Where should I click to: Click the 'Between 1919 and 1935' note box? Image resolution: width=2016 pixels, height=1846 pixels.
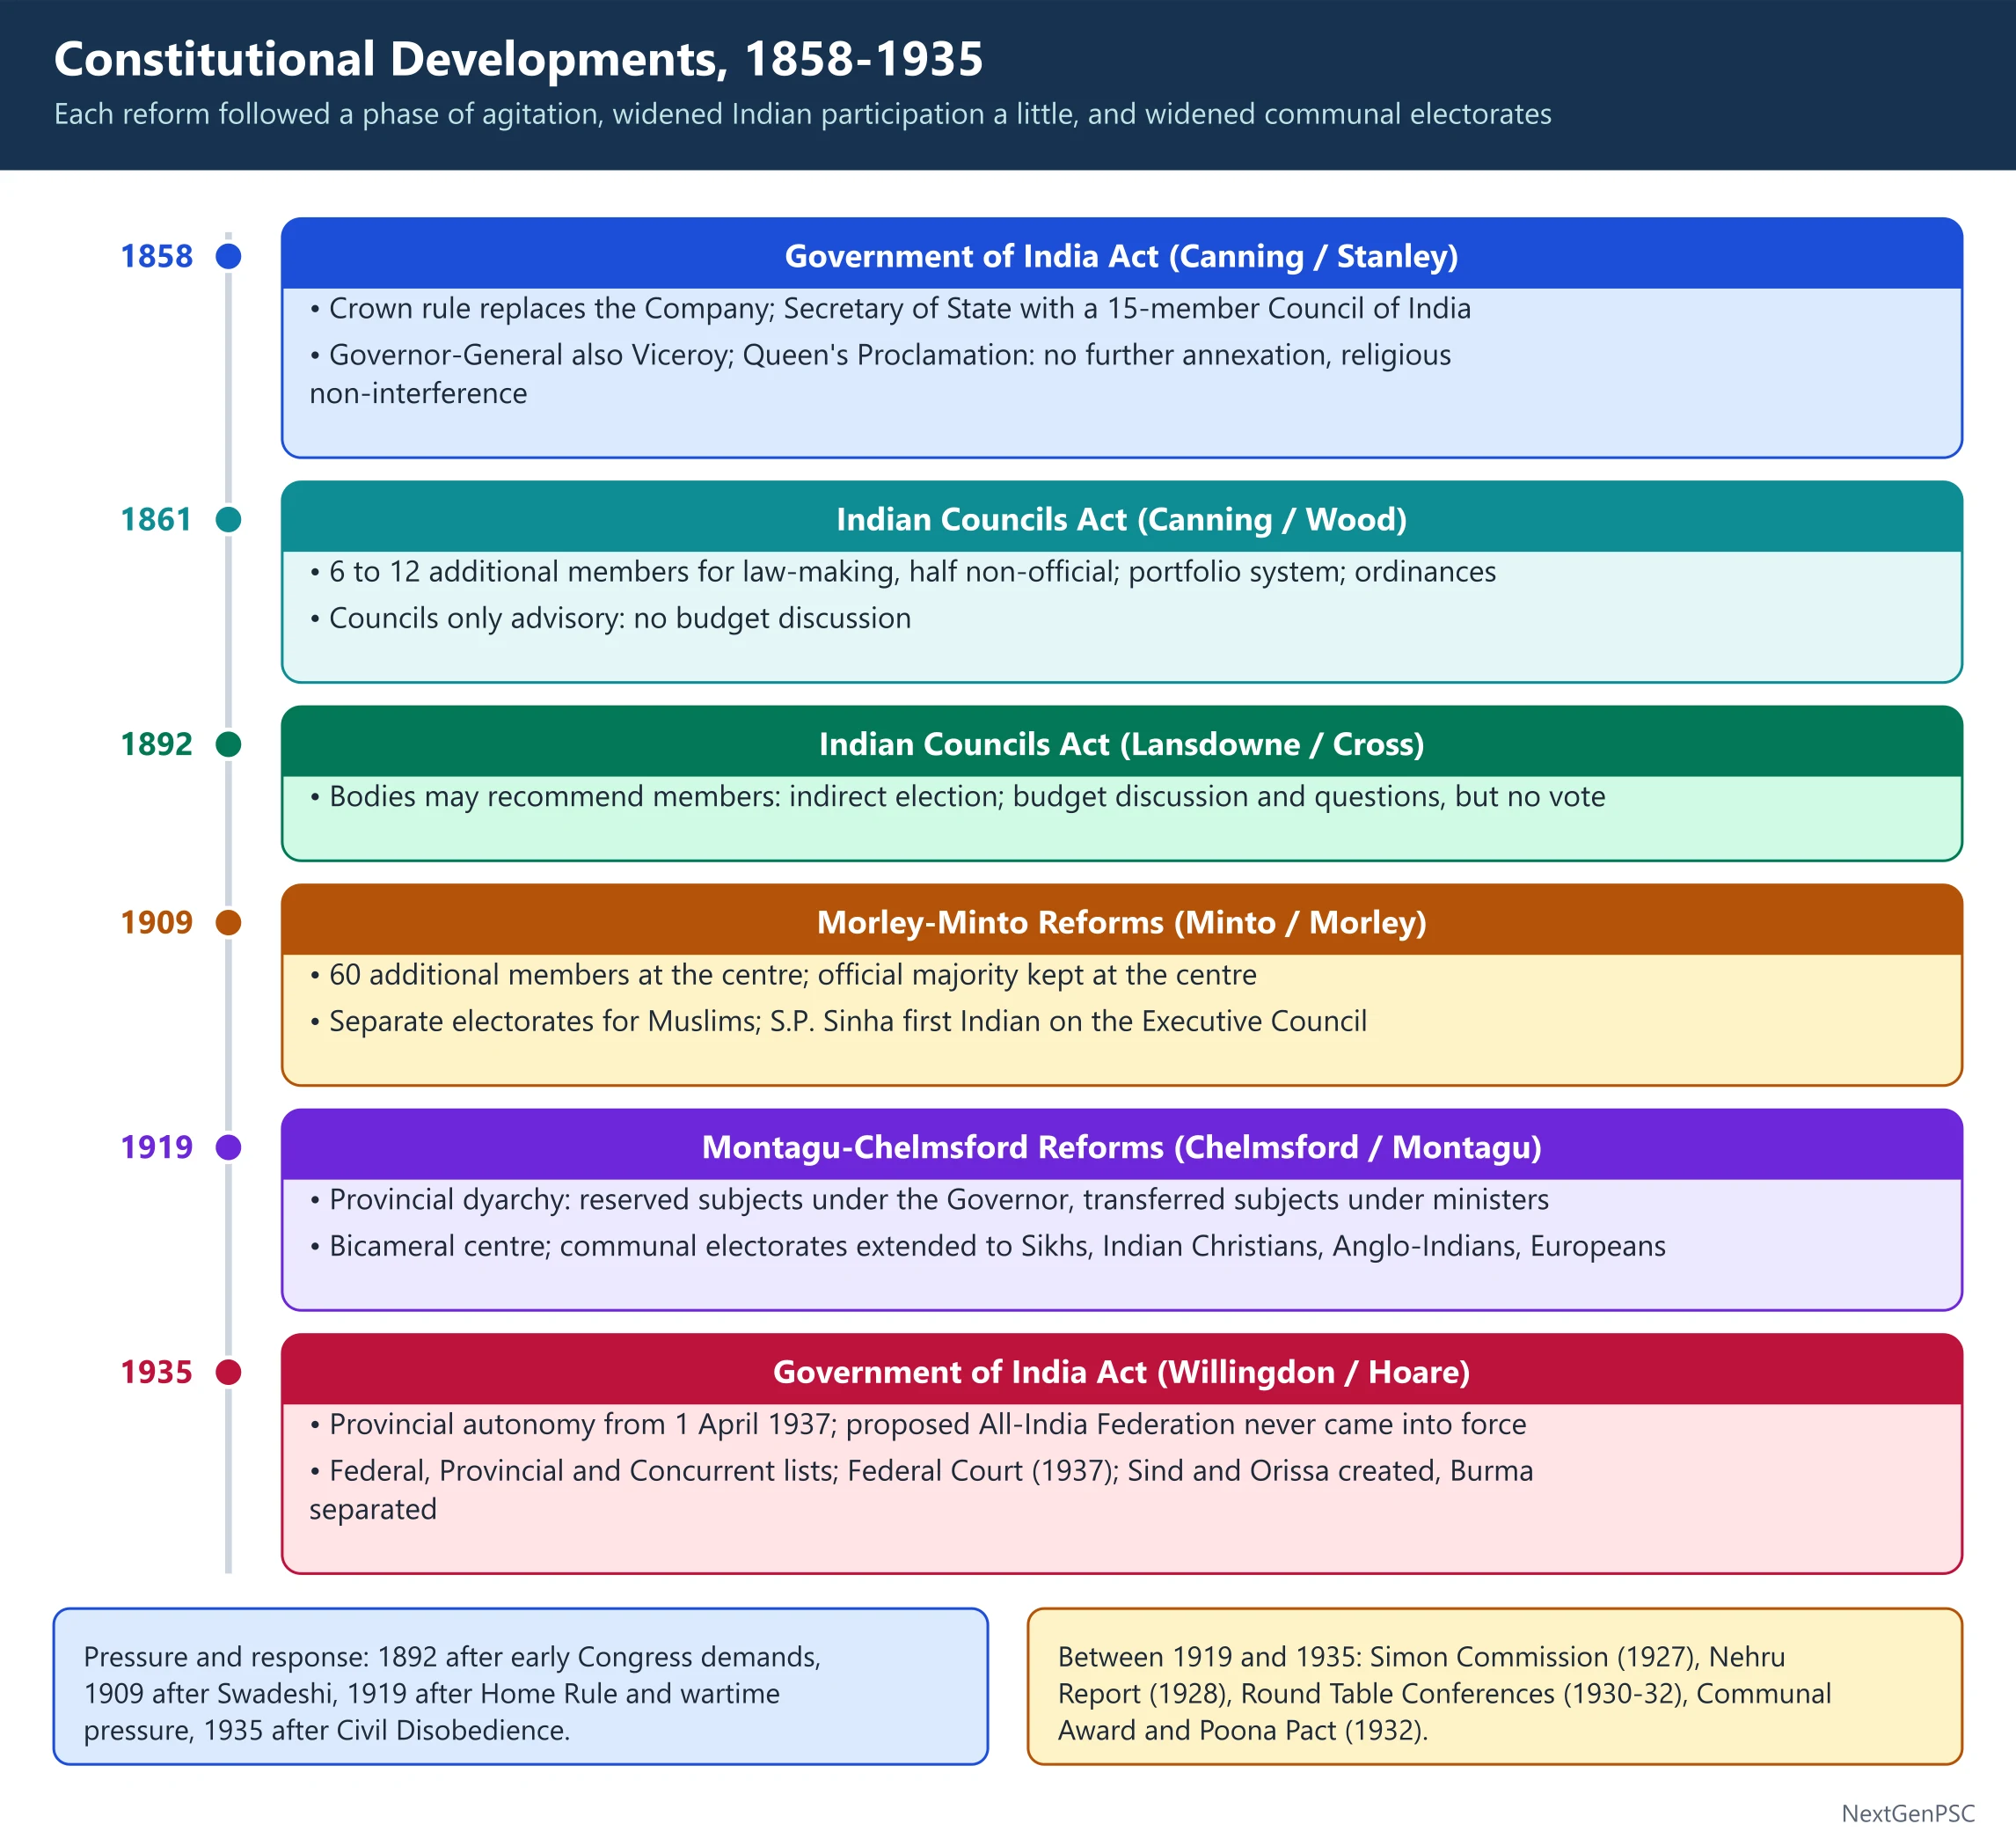coord(1495,1687)
